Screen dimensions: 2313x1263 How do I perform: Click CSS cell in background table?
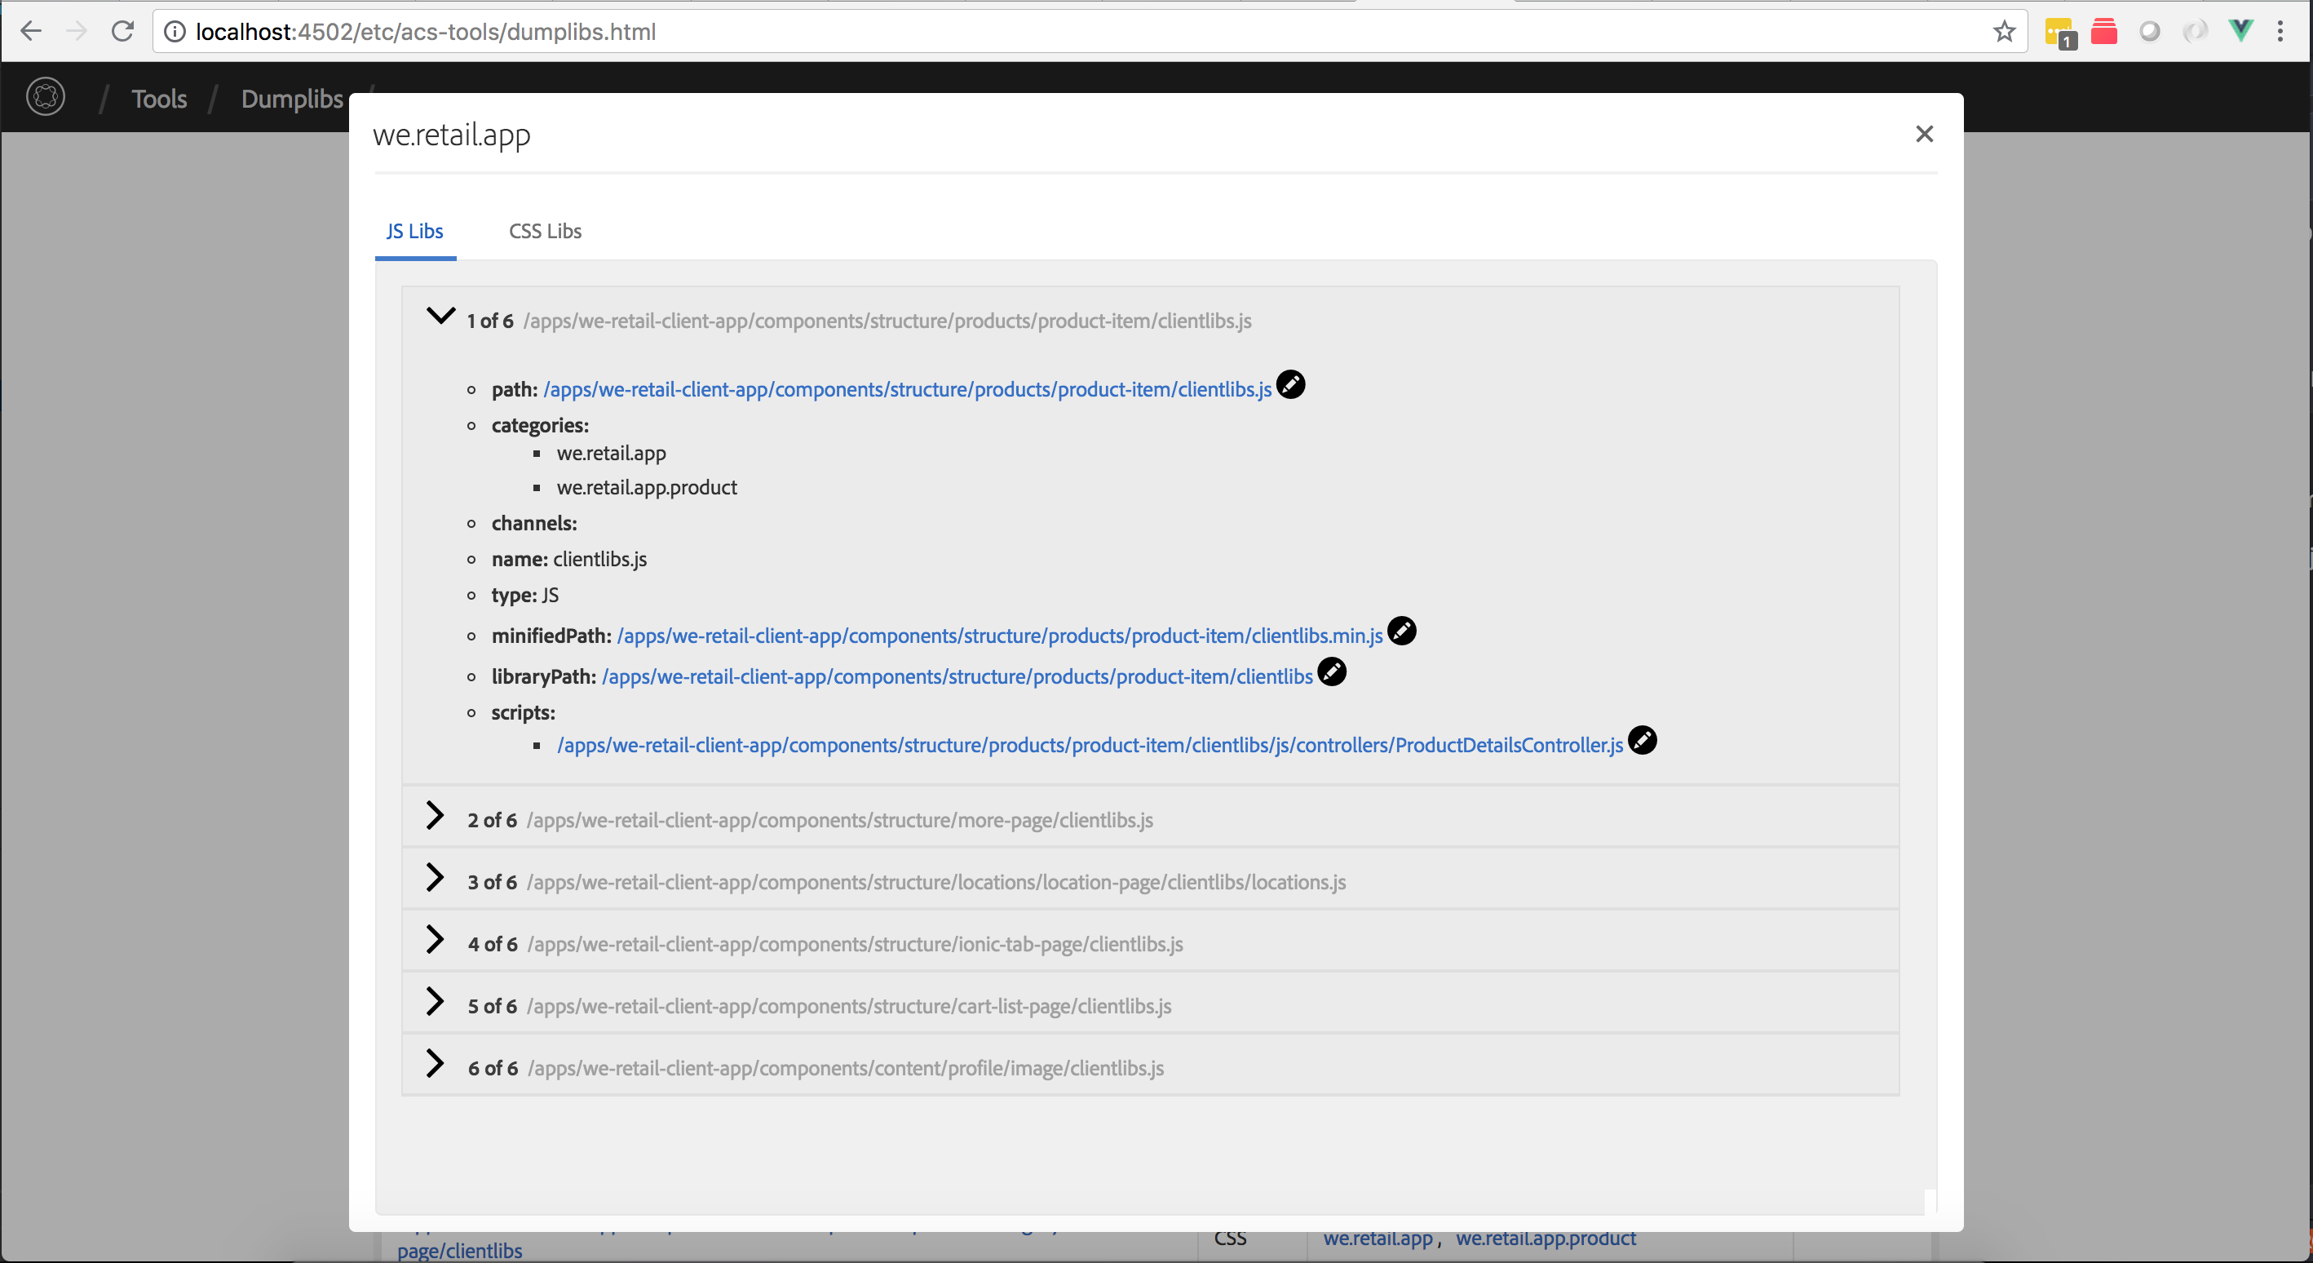[x=1230, y=1239]
